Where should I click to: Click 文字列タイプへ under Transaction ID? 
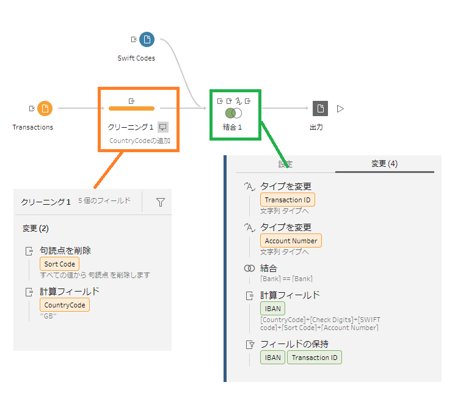click(x=285, y=211)
